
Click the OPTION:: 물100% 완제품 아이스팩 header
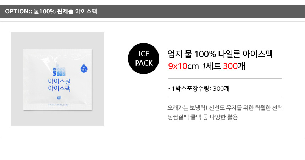coord(51,11)
